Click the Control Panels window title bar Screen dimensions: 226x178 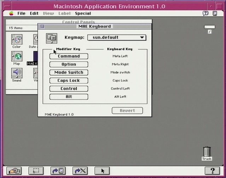click(x=79, y=22)
